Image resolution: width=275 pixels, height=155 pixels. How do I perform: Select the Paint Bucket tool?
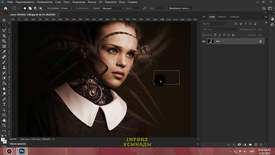(4, 83)
